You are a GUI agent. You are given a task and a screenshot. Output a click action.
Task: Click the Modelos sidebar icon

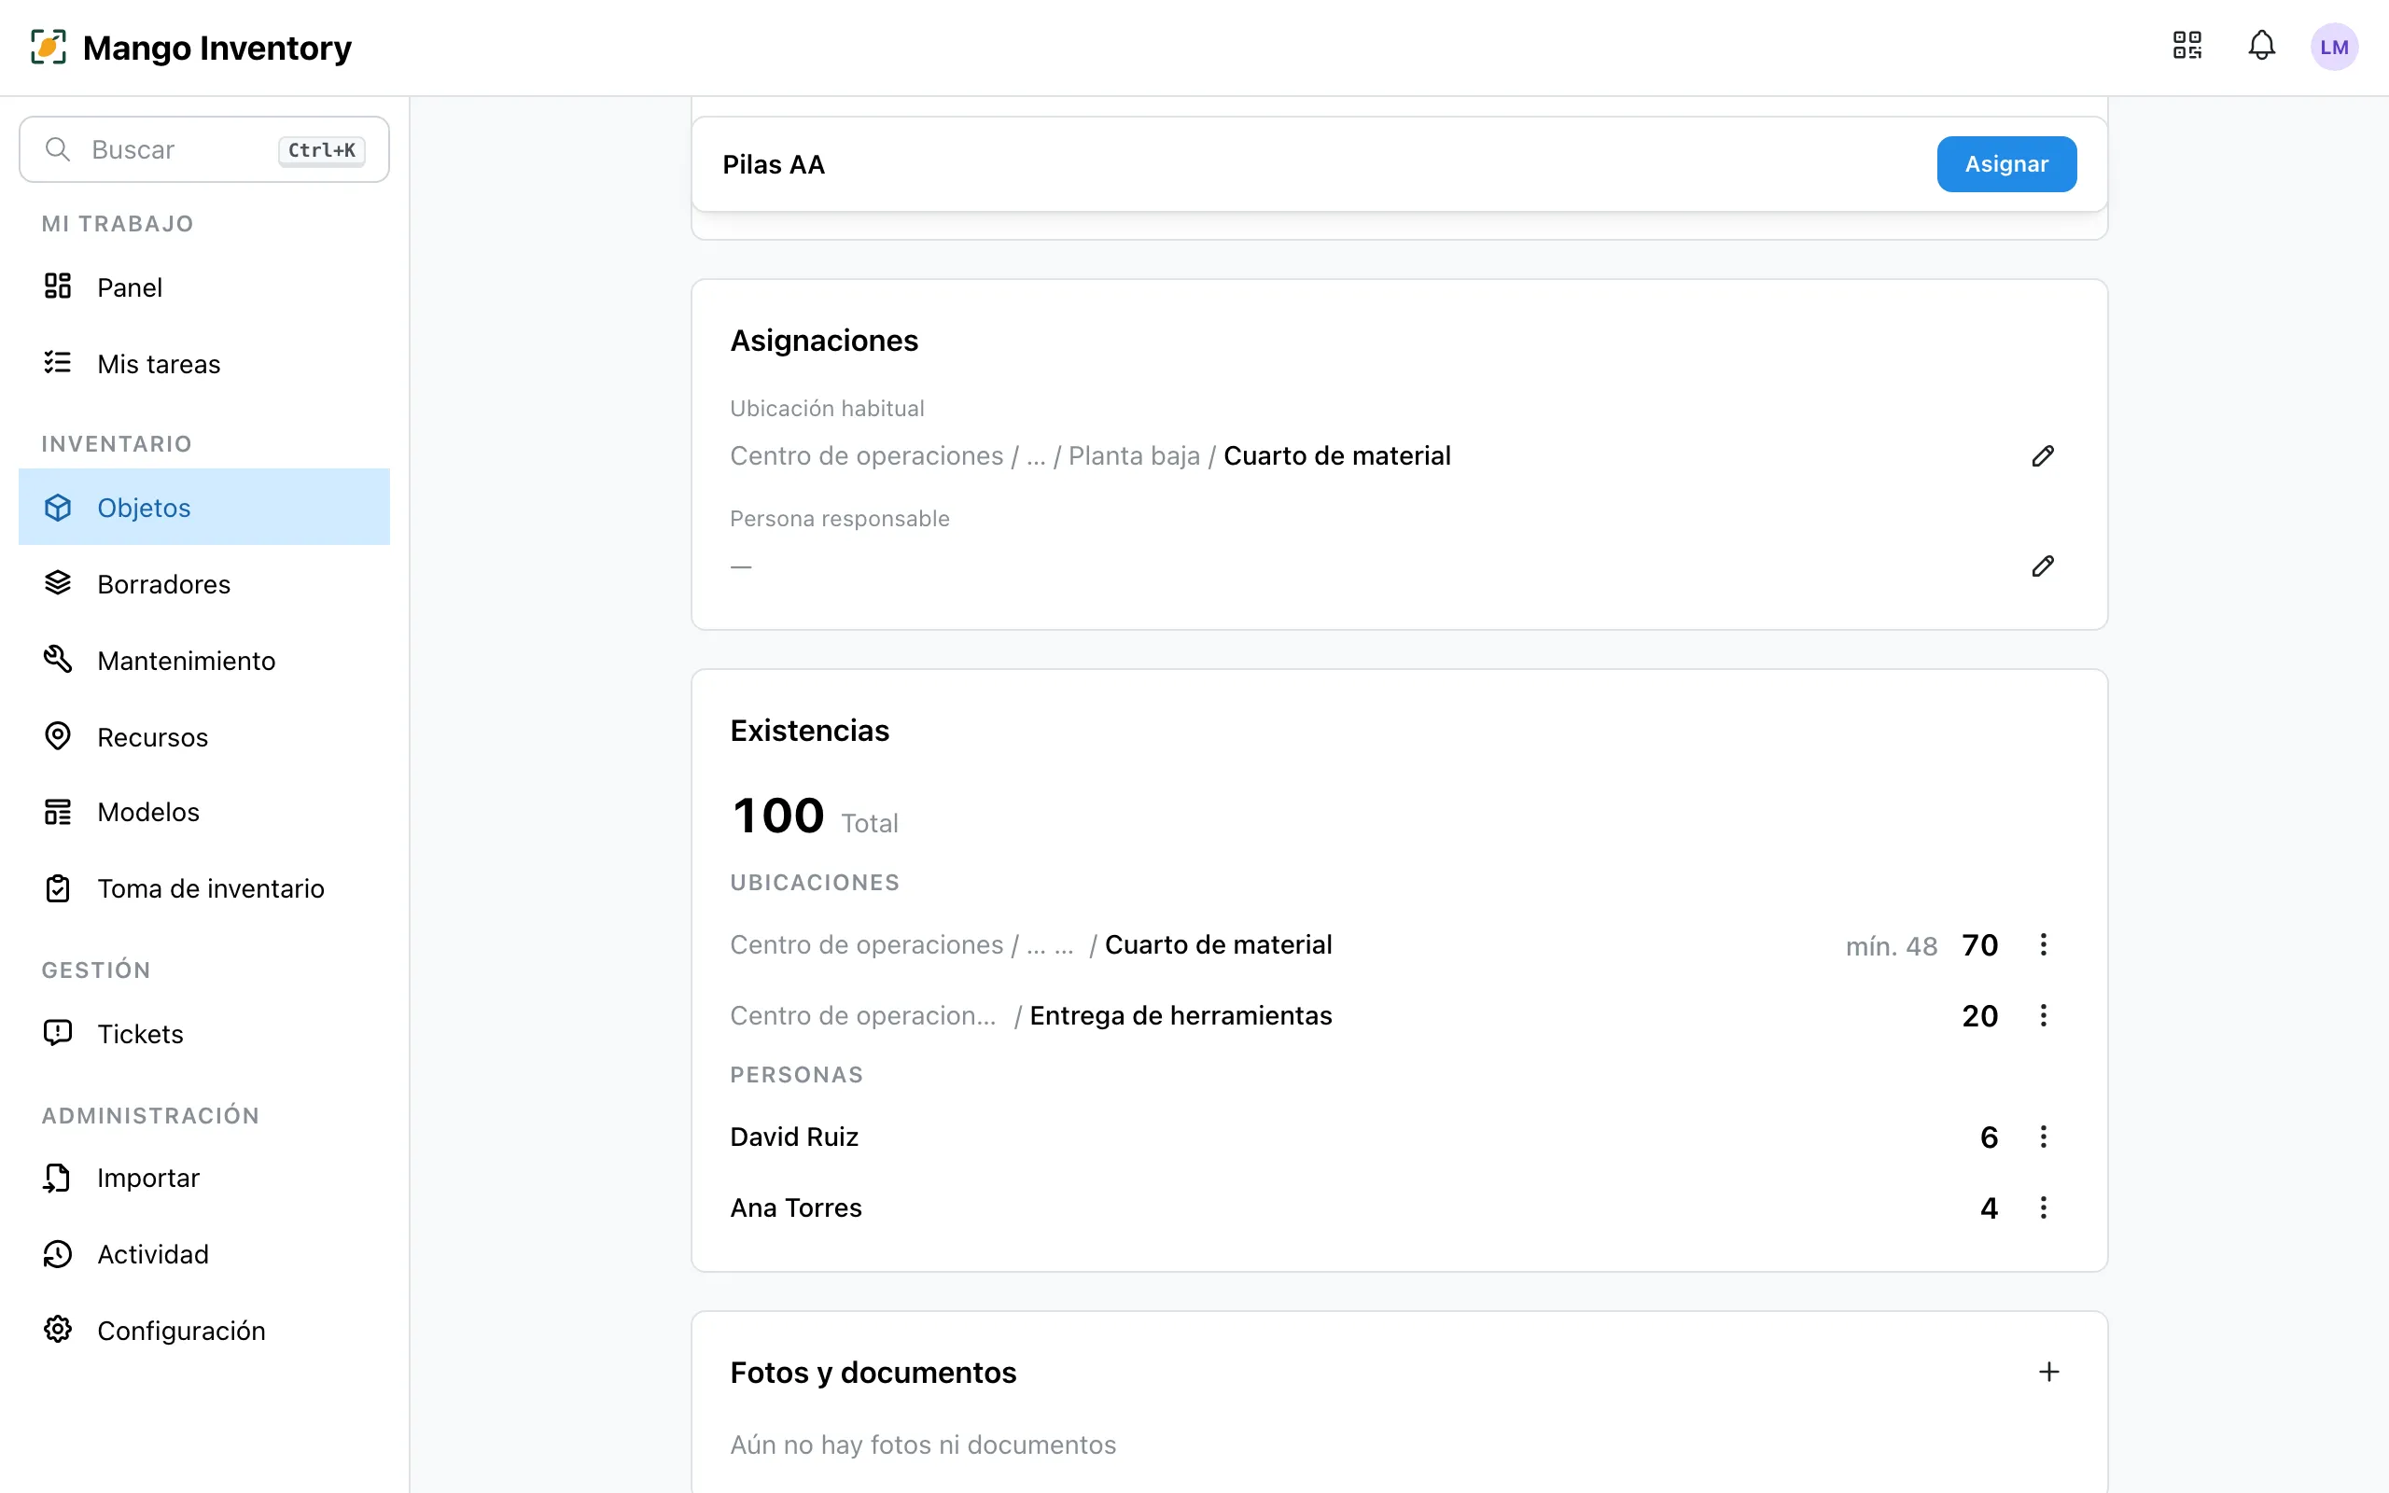coord(58,813)
